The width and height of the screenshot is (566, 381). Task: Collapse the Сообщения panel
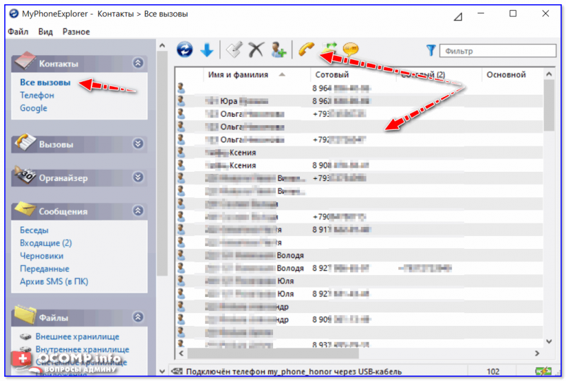pos(138,211)
